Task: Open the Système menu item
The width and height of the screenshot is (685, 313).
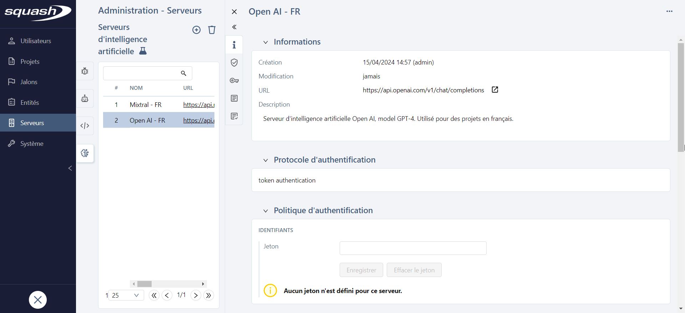Action: (32, 144)
